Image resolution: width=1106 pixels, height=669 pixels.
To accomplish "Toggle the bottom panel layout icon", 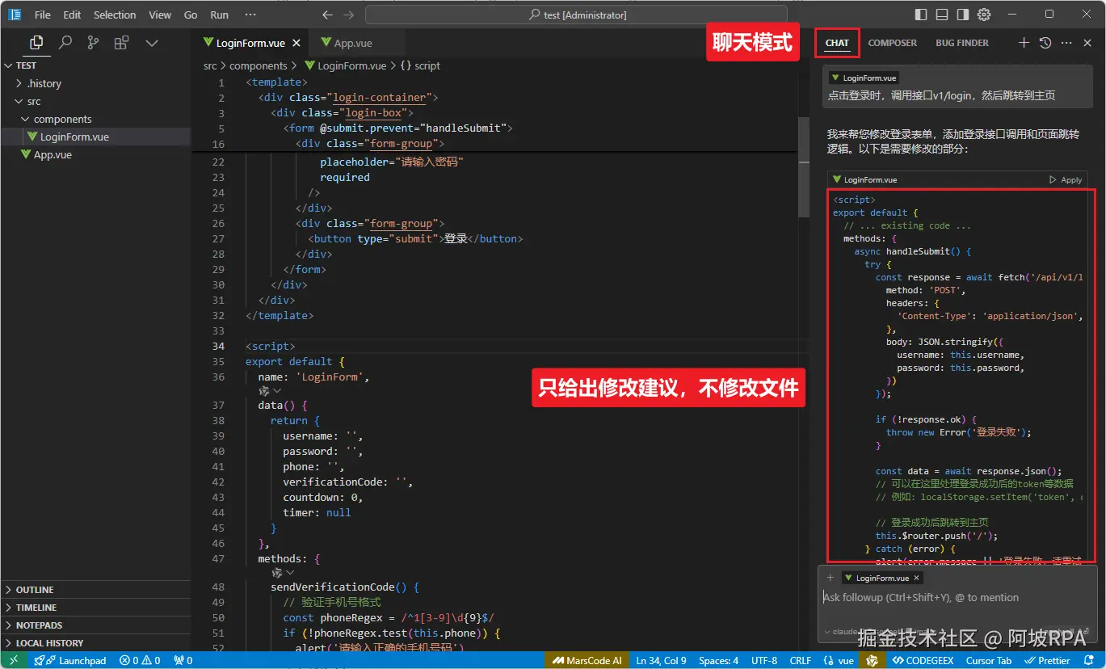I will click(942, 15).
